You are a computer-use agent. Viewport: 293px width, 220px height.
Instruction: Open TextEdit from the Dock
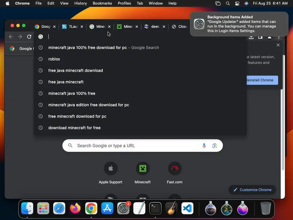click(139, 208)
